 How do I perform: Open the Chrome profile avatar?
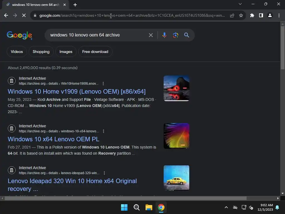coord(270,16)
